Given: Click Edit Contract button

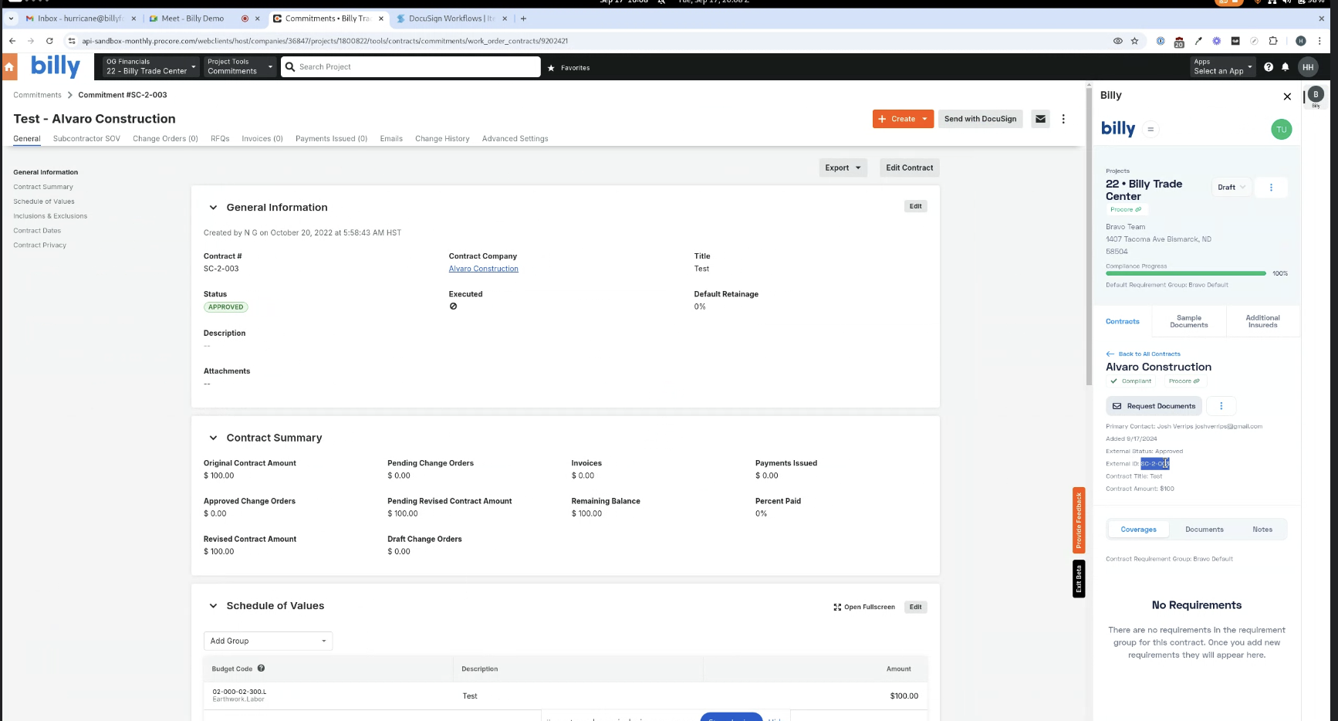Looking at the screenshot, I should [909, 168].
